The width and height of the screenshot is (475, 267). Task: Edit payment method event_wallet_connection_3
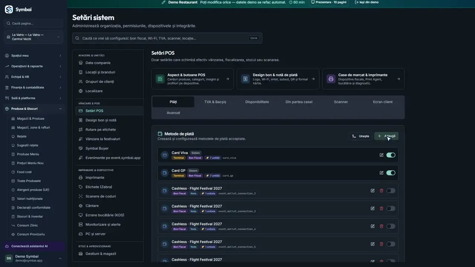(x=373, y=208)
